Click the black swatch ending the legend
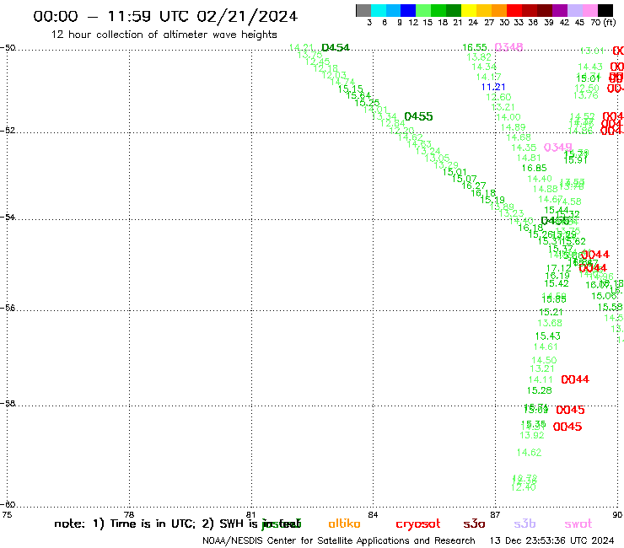Screen dimensions: 624x548 coord(605,10)
